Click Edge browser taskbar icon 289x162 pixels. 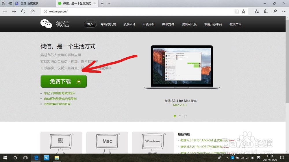[36, 158]
